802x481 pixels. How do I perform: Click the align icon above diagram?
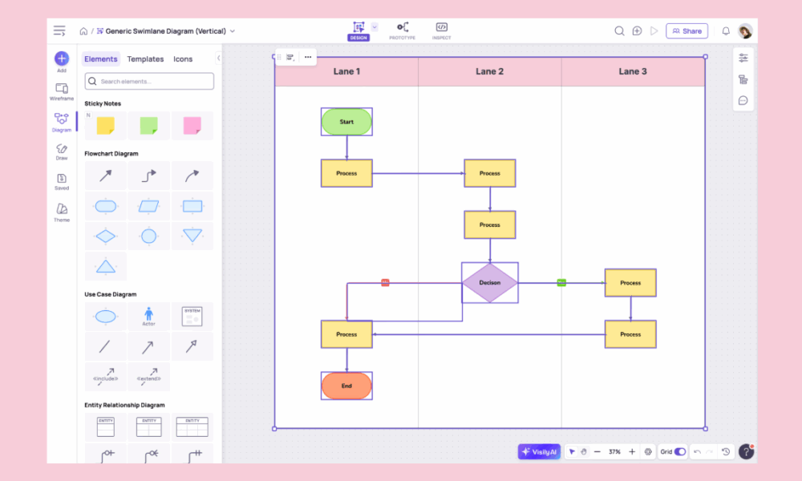pos(290,57)
